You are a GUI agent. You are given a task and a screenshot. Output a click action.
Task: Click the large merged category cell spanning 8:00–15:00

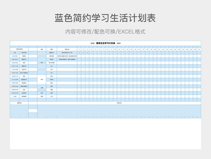42,63
